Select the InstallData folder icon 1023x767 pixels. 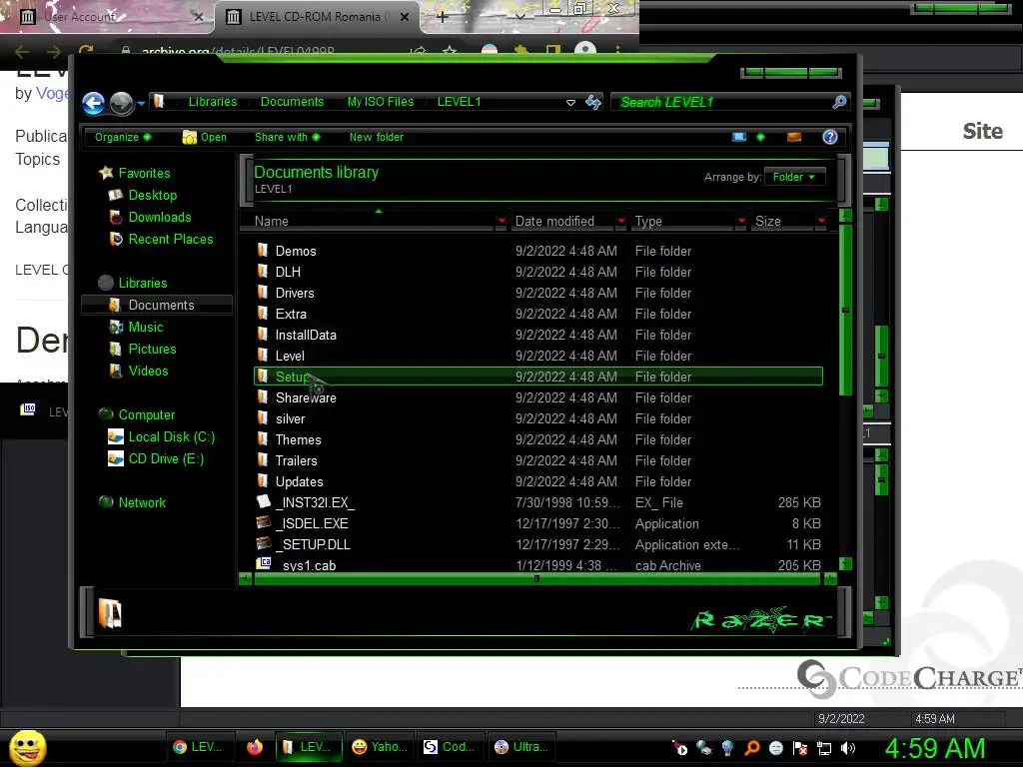click(263, 334)
